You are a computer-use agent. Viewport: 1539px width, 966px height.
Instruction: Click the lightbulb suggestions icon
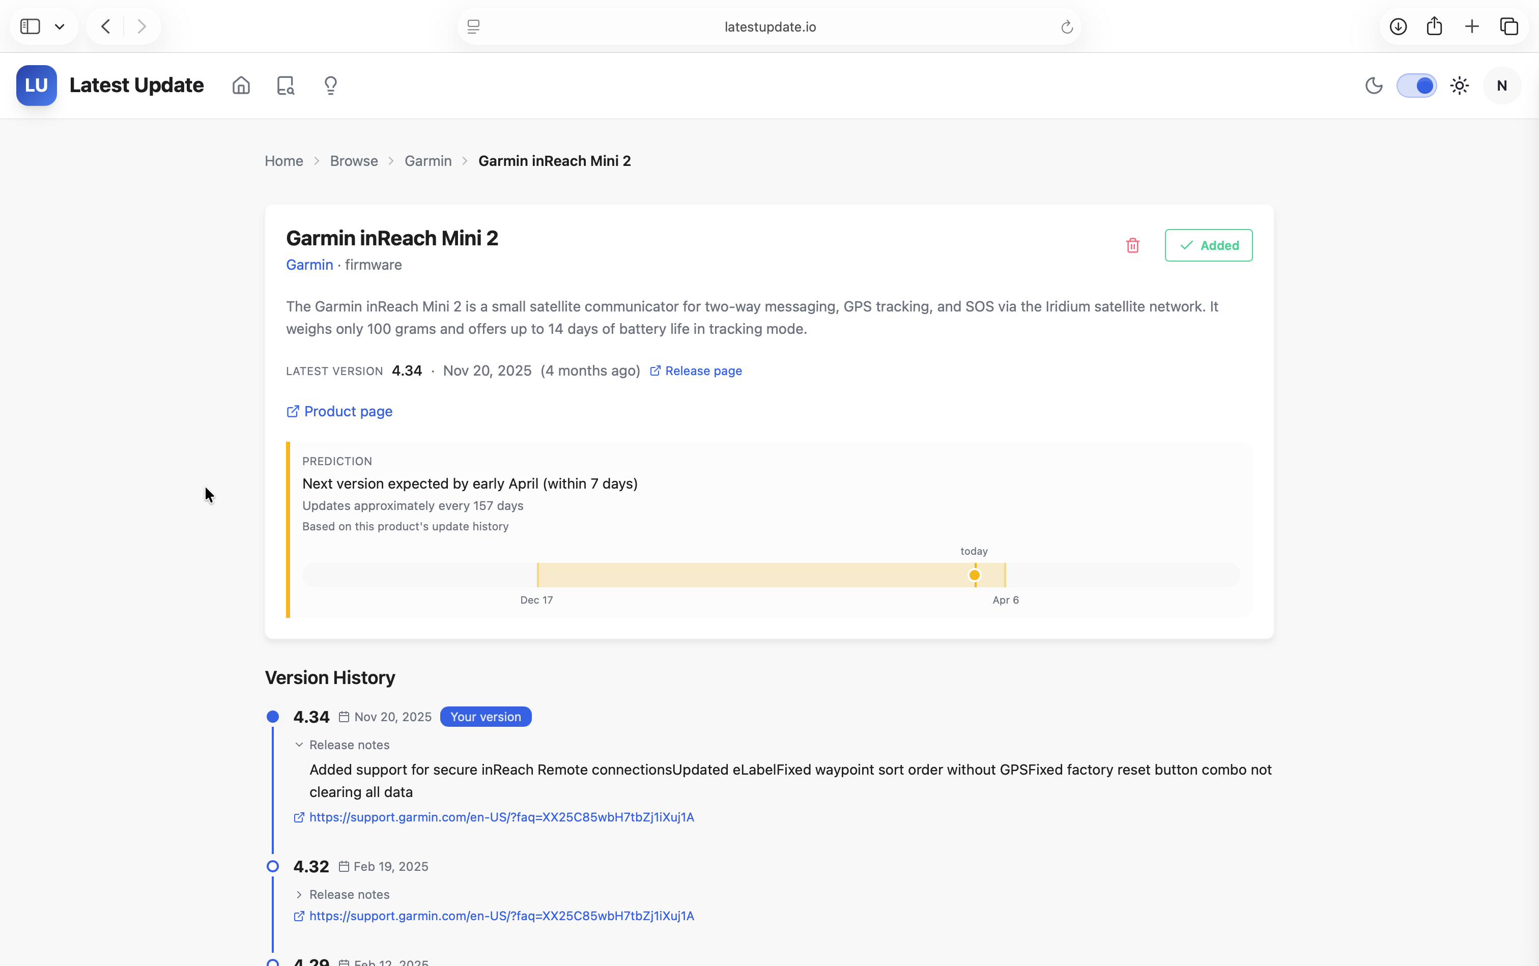tap(330, 85)
